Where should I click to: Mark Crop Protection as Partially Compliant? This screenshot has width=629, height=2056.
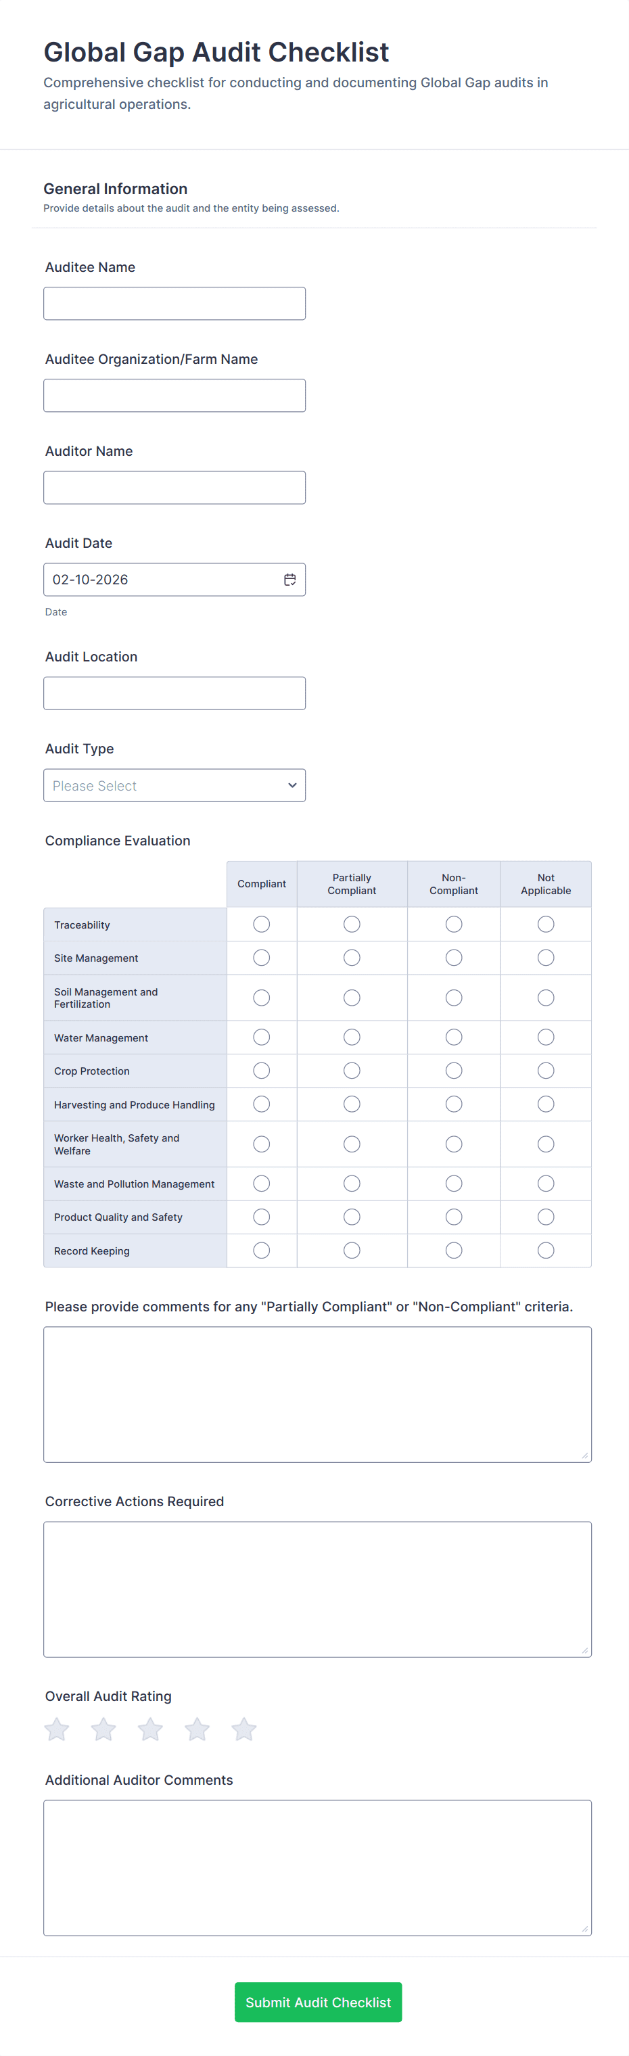(x=351, y=1071)
